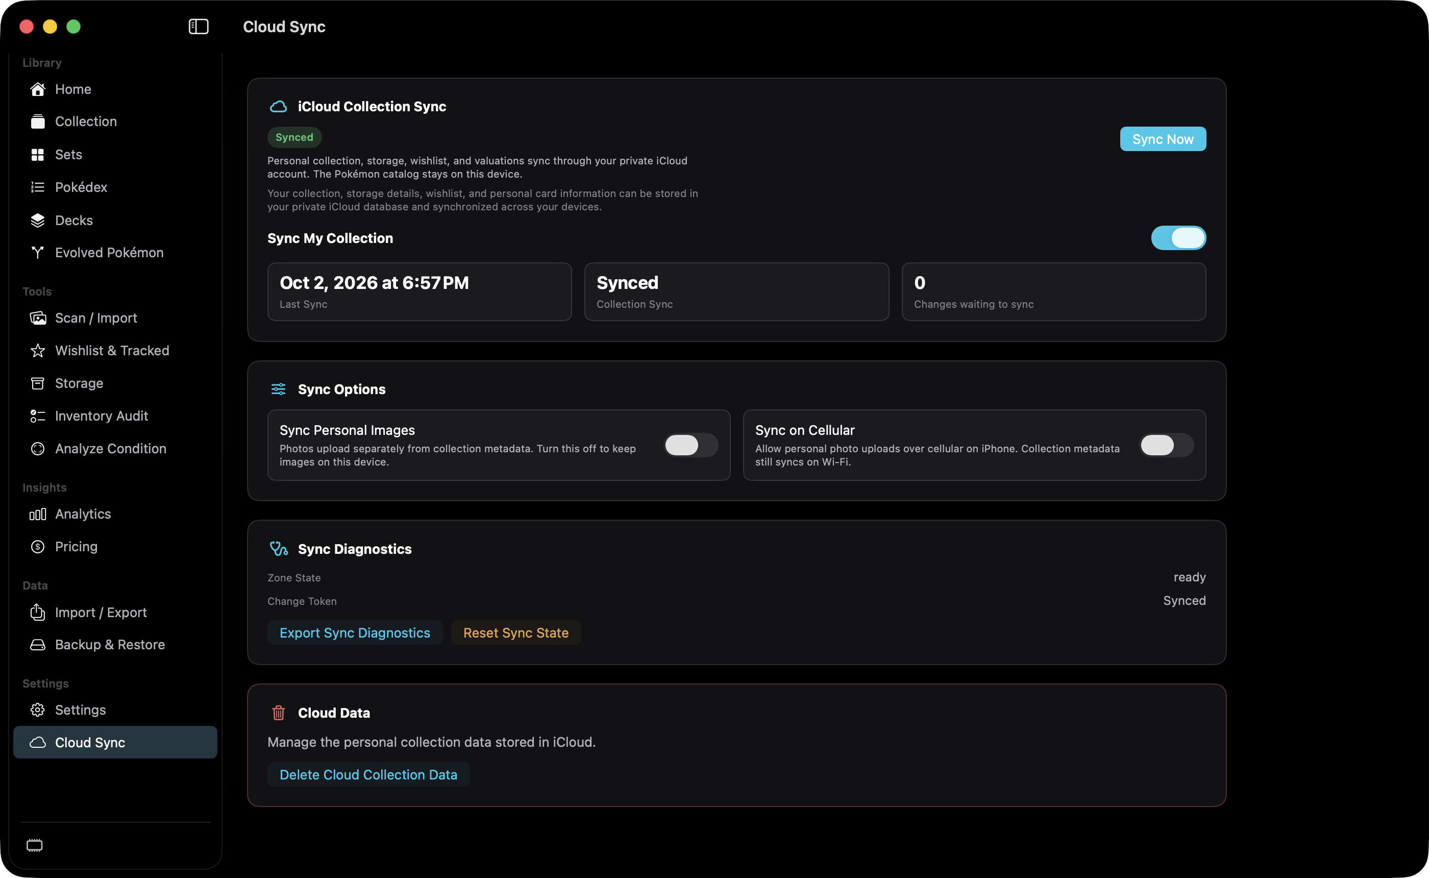Viewport: 1429px width, 878px height.
Task: Click the Evolved Pokémon branch icon
Action: [x=38, y=253]
